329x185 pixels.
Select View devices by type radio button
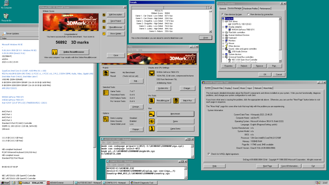[222, 14]
